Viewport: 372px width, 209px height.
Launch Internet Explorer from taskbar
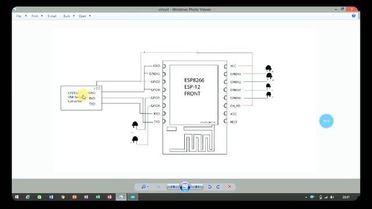click(x=28, y=197)
